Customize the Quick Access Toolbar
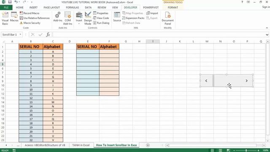 32,2
